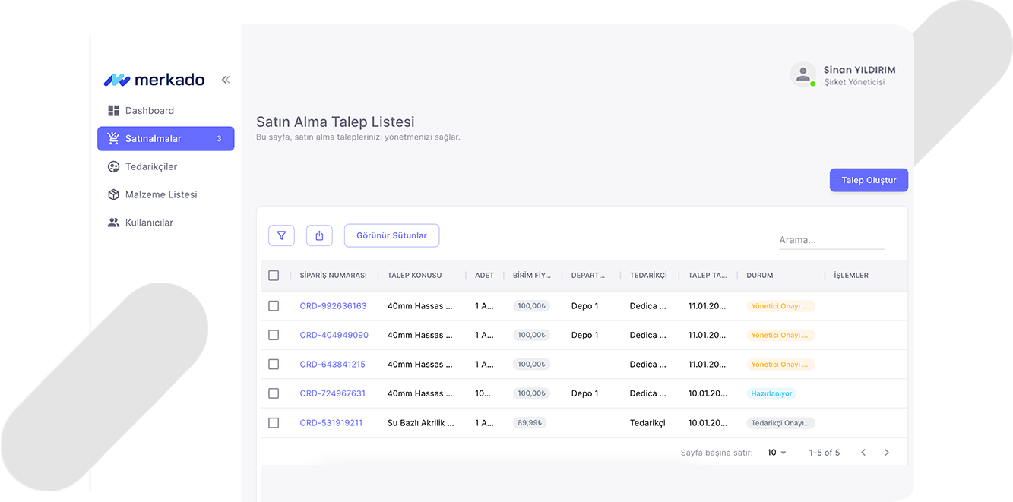1013x502 pixels.
Task: Click the Tedarikçiler sidebar icon
Action: tap(113, 166)
